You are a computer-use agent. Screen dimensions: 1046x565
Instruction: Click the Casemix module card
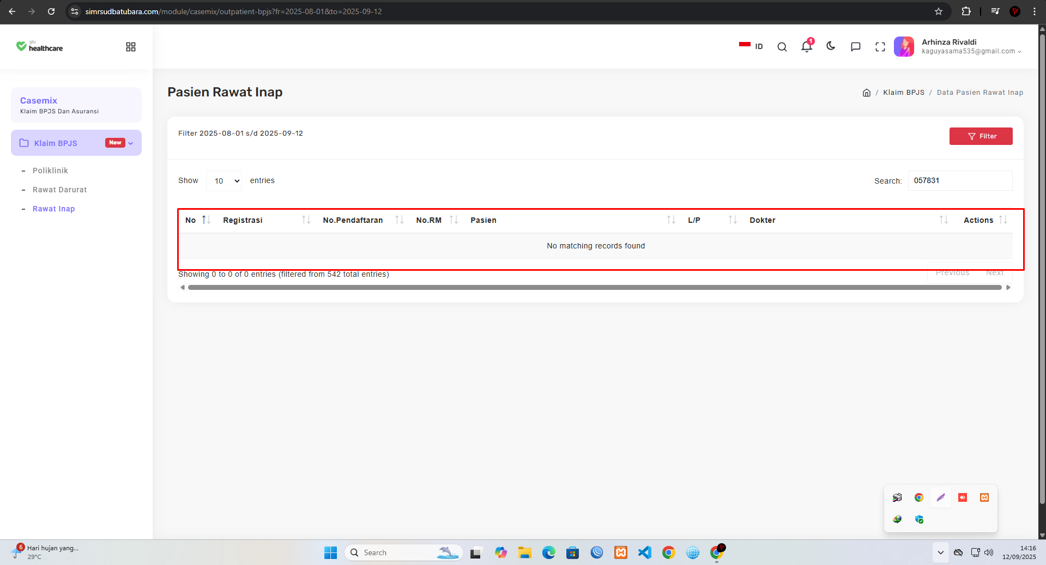tap(76, 105)
